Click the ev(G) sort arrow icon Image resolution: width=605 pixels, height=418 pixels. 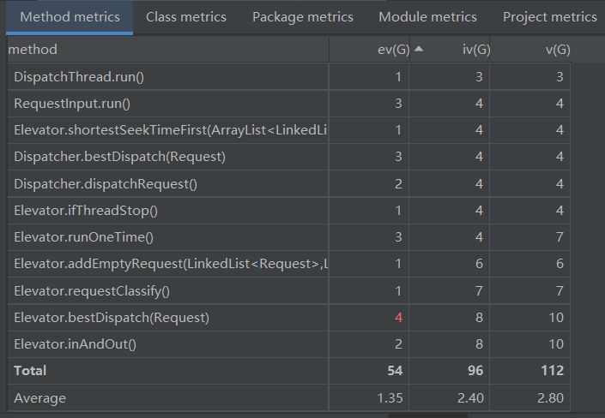[419, 49]
